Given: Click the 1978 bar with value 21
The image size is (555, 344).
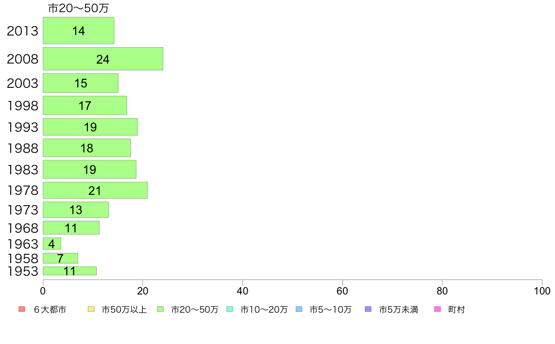Looking at the screenshot, I should click(95, 190).
